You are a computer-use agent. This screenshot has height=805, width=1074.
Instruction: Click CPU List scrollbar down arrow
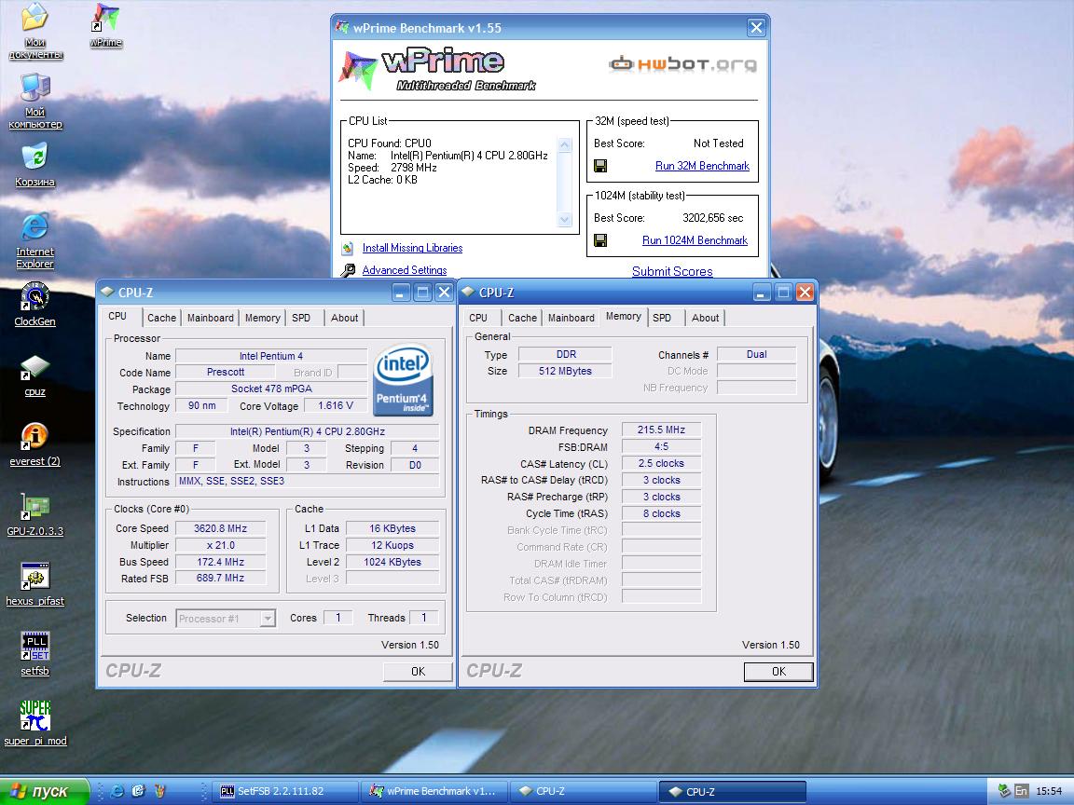pos(564,220)
